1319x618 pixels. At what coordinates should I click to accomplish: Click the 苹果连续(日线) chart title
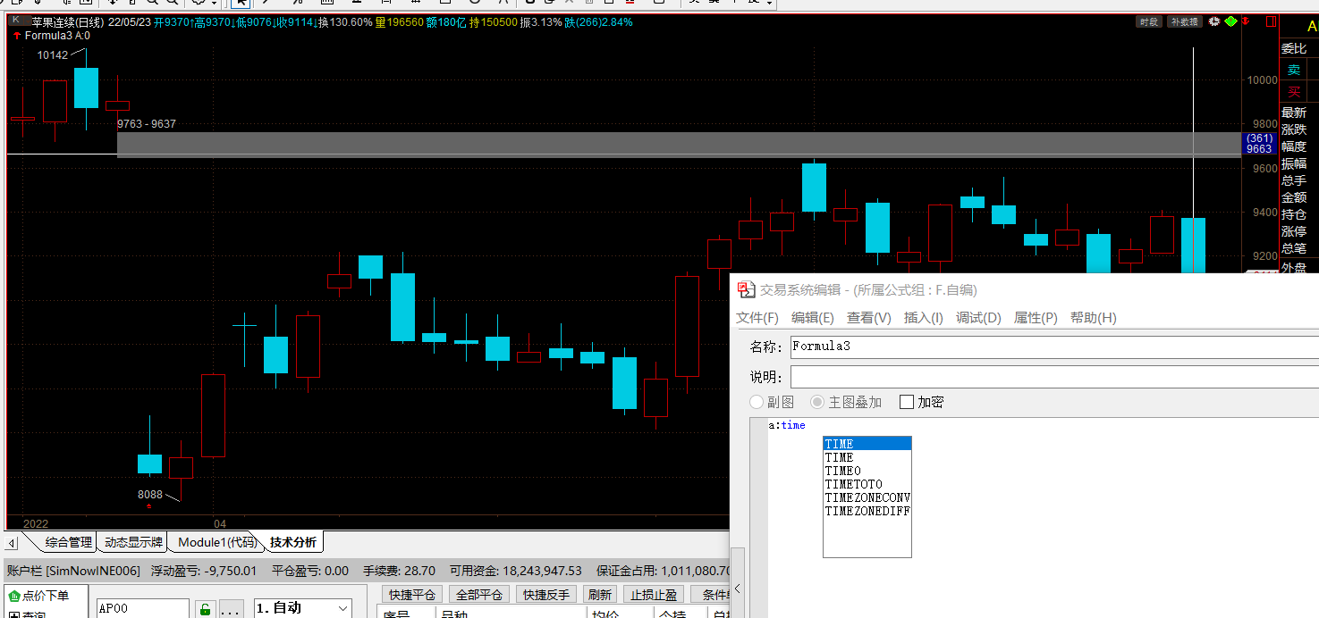[x=67, y=21]
